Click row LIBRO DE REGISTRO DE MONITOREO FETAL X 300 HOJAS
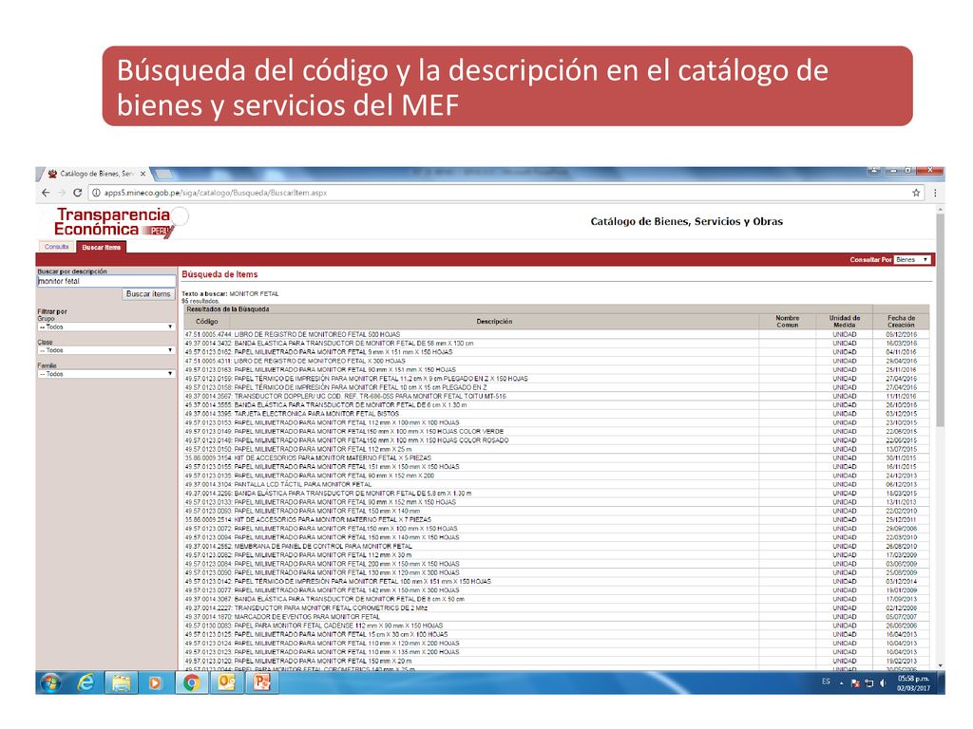This screenshot has width=973, height=729. tap(557, 361)
